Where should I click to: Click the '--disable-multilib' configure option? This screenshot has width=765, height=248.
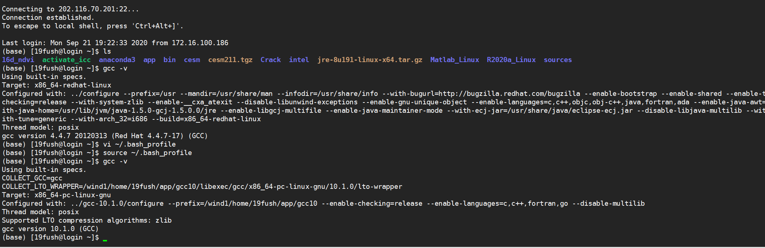[x=608, y=204]
